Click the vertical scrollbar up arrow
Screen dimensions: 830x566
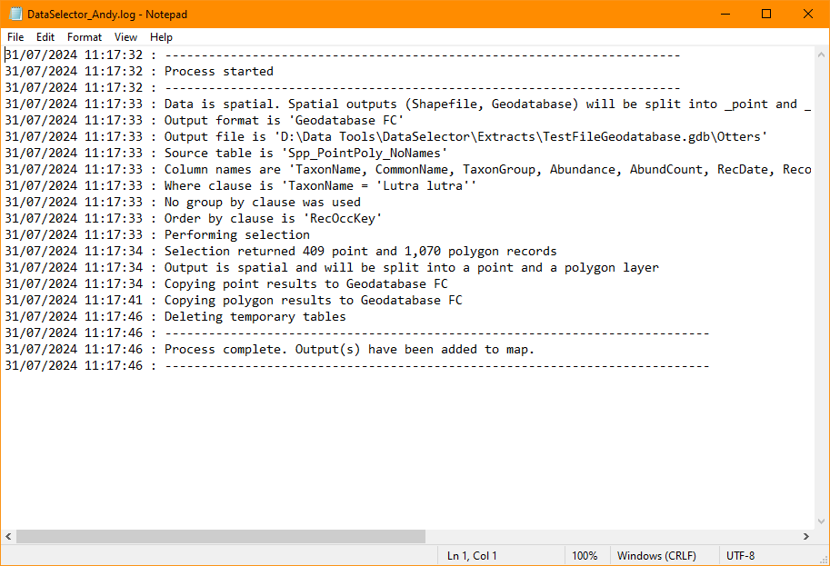(x=821, y=55)
